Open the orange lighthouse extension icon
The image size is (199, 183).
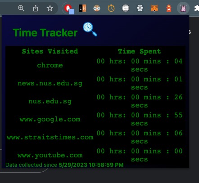[169, 8]
